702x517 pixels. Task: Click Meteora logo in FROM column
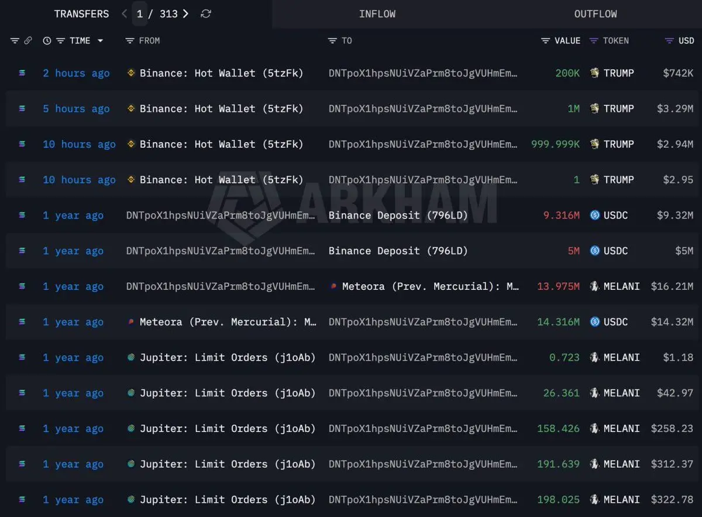pos(131,322)
